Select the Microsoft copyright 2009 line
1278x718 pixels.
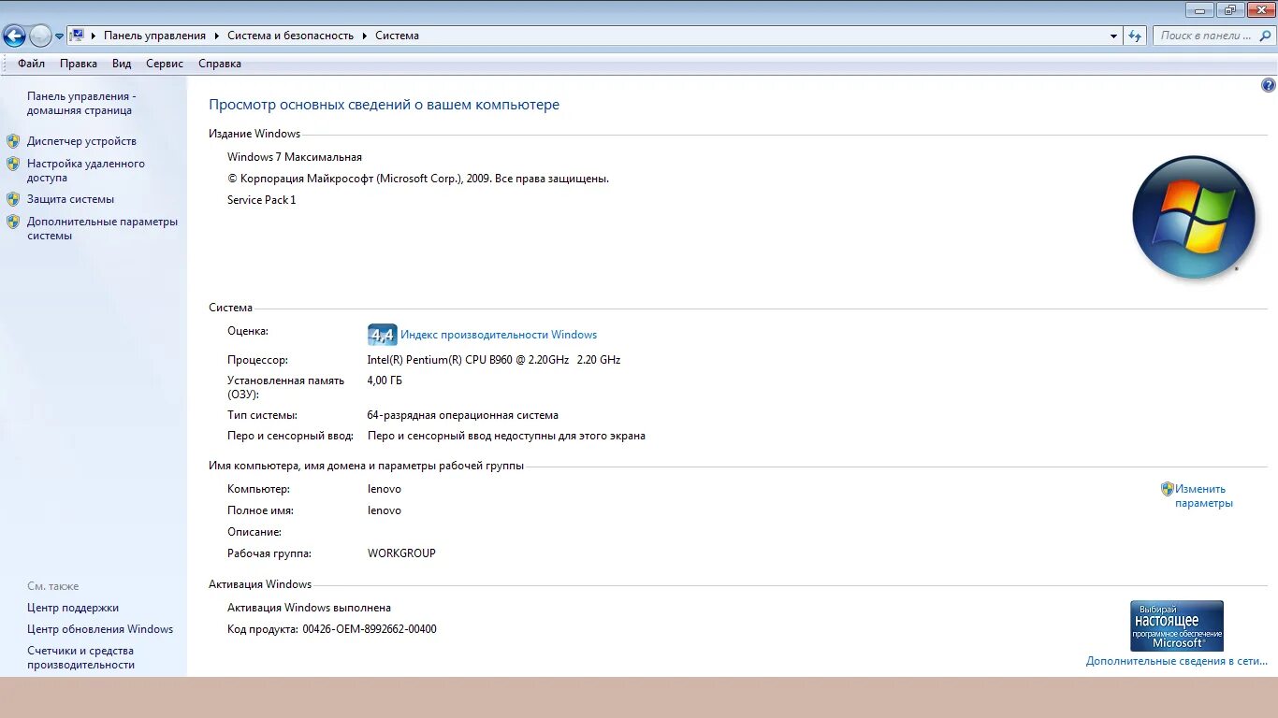click(418, 179)
